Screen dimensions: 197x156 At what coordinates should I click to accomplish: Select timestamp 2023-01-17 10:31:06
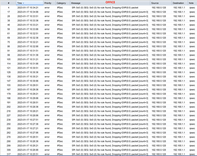click(28, 64)
